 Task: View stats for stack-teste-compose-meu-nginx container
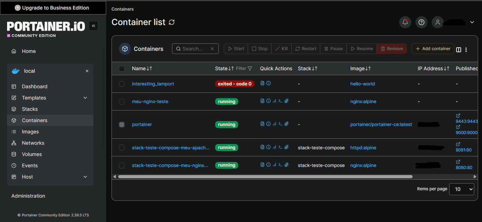pos(274,165)
